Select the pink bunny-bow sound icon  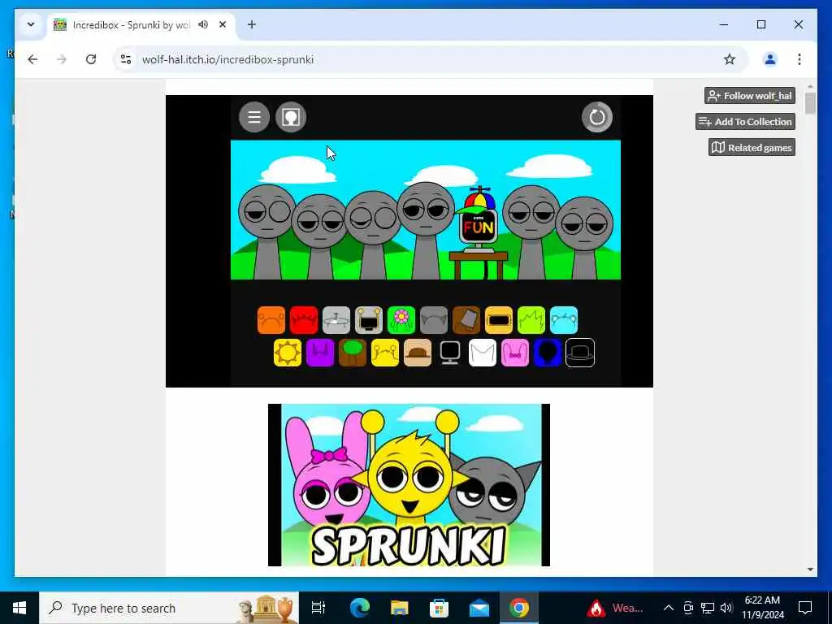point(514,353)
